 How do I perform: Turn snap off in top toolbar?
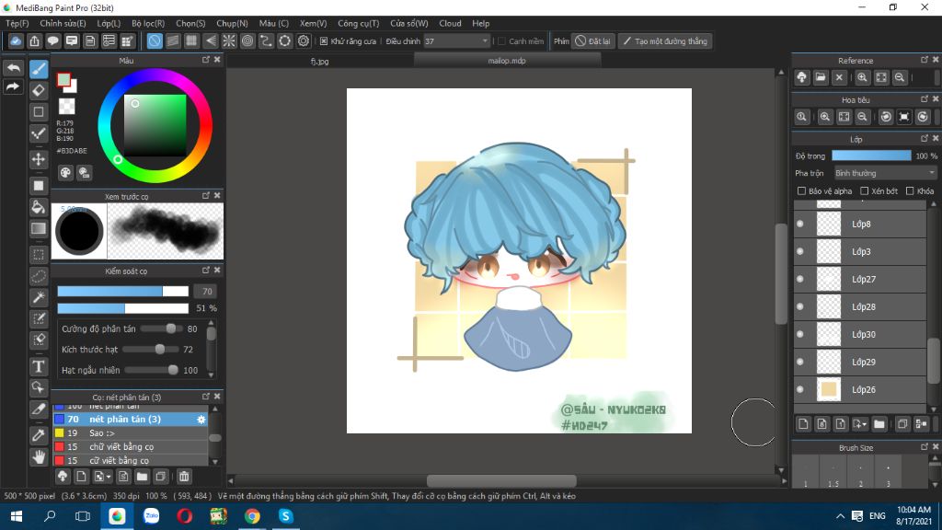(x=155, y=40)
